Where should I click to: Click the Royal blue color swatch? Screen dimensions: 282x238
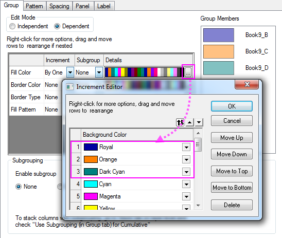pyautogui.click(x=91, y=147)
